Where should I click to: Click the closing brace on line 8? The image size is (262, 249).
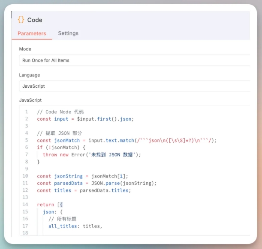click(x=38, y=162)
